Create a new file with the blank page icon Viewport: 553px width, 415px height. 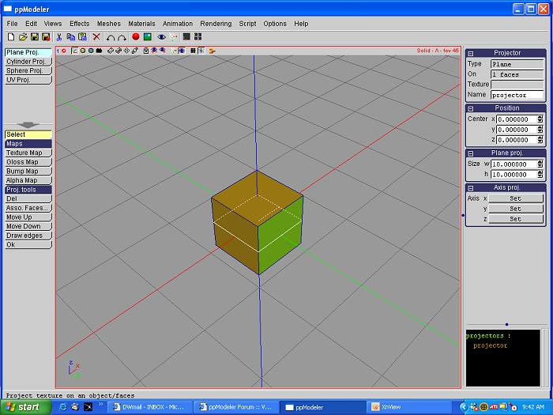pos(11,36)
